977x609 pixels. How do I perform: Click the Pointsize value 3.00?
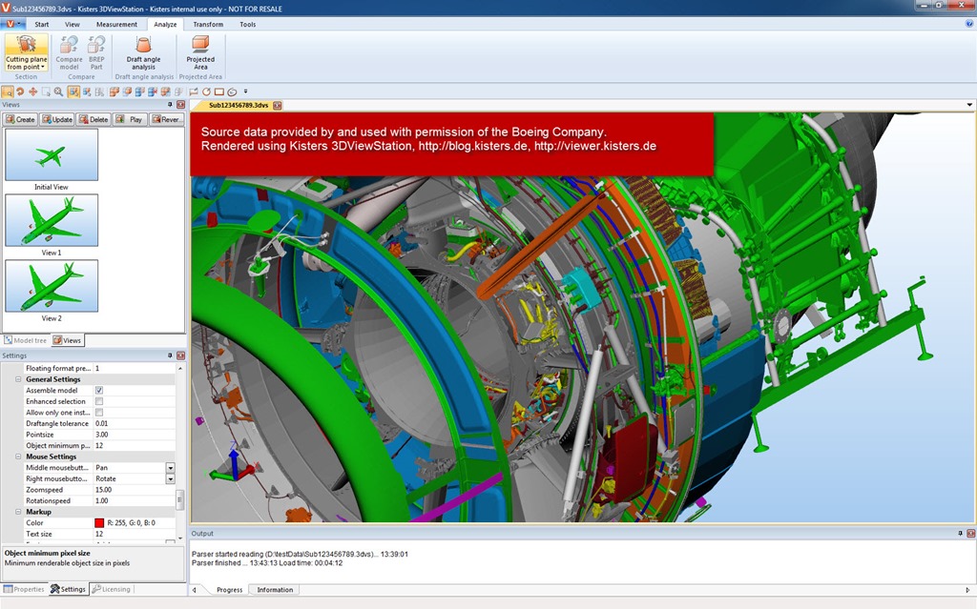pyautogui.click(x=101, y=435)
